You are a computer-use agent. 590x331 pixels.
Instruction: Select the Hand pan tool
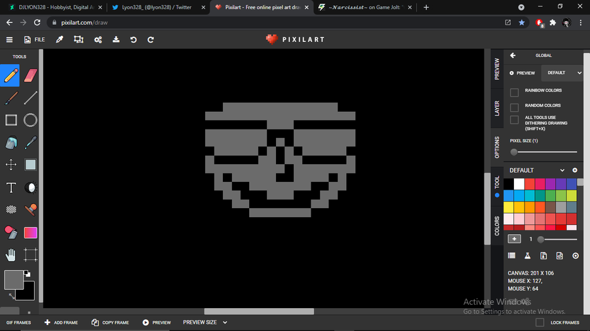pyautogui.click(x=11, y=255)
